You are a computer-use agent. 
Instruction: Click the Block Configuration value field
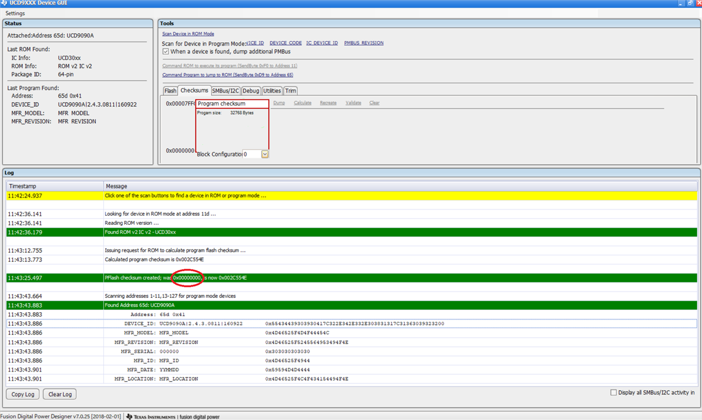click(x=252, y=154)
